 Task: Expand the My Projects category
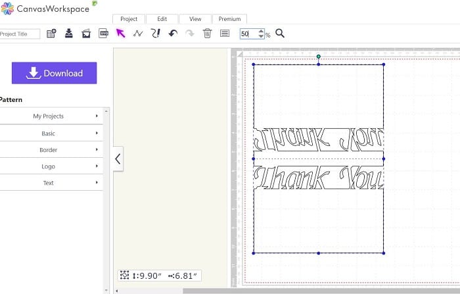click(x=51, y=116)
